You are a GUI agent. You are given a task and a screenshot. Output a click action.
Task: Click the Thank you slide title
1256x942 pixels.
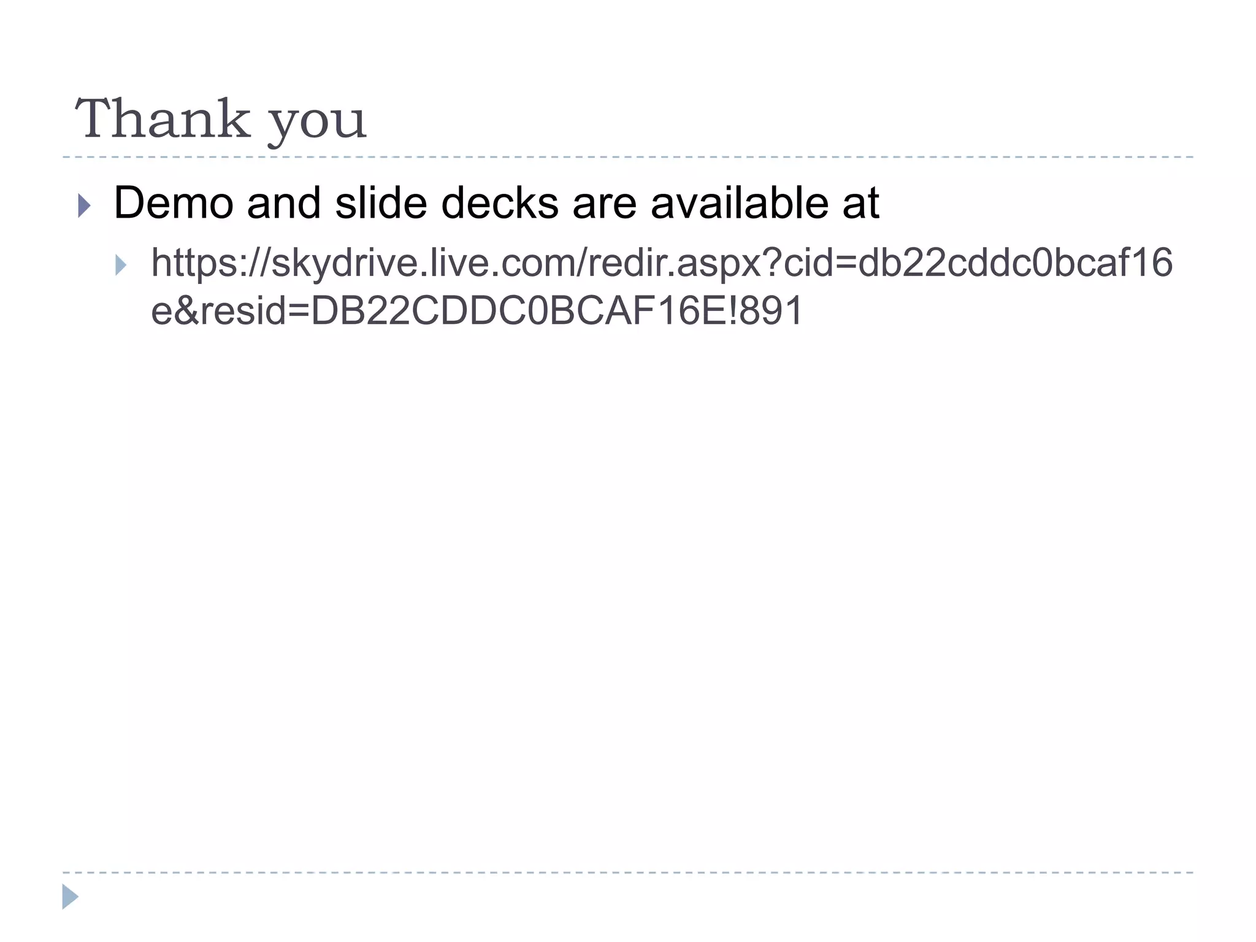pos(221,120)
